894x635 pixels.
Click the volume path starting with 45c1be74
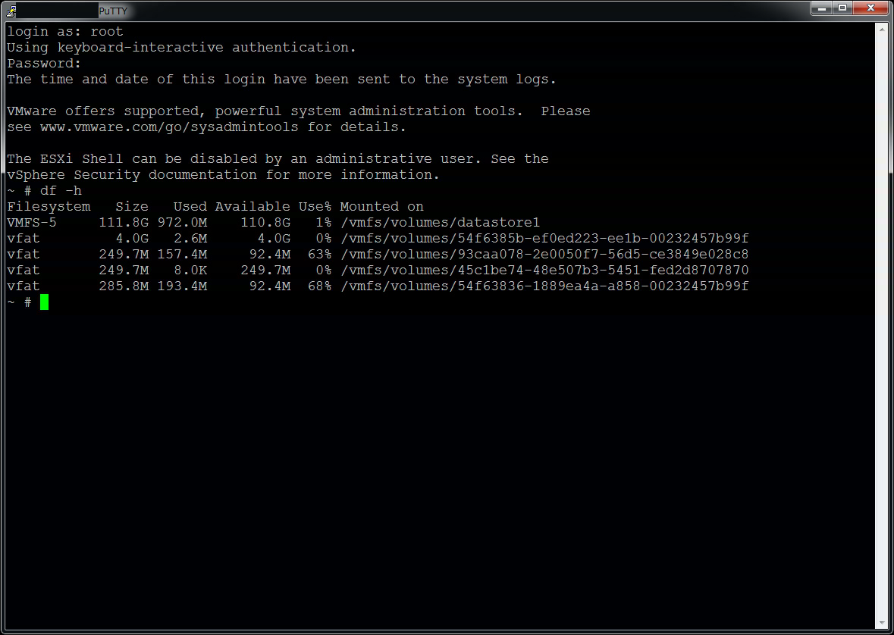tap(544, 271)
